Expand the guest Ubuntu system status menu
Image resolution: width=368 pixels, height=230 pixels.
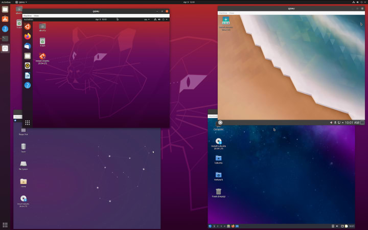tap(161, 19)
